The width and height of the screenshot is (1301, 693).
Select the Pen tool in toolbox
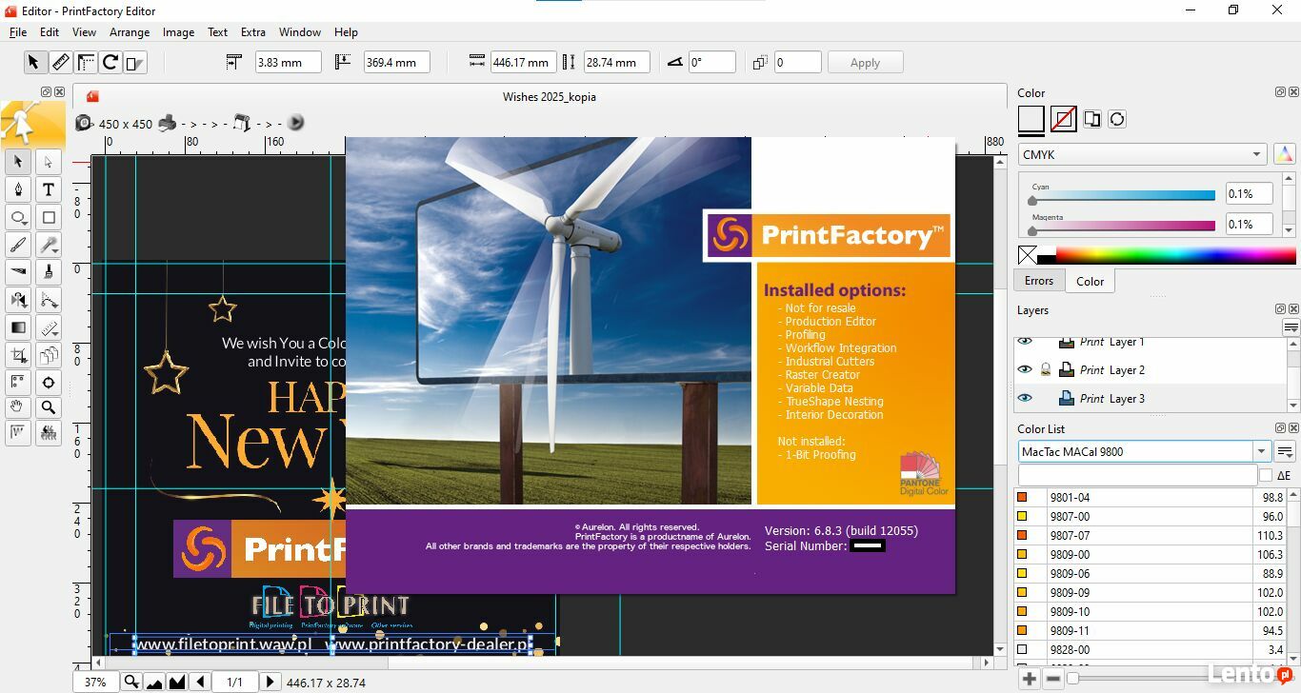pos(18,189)
